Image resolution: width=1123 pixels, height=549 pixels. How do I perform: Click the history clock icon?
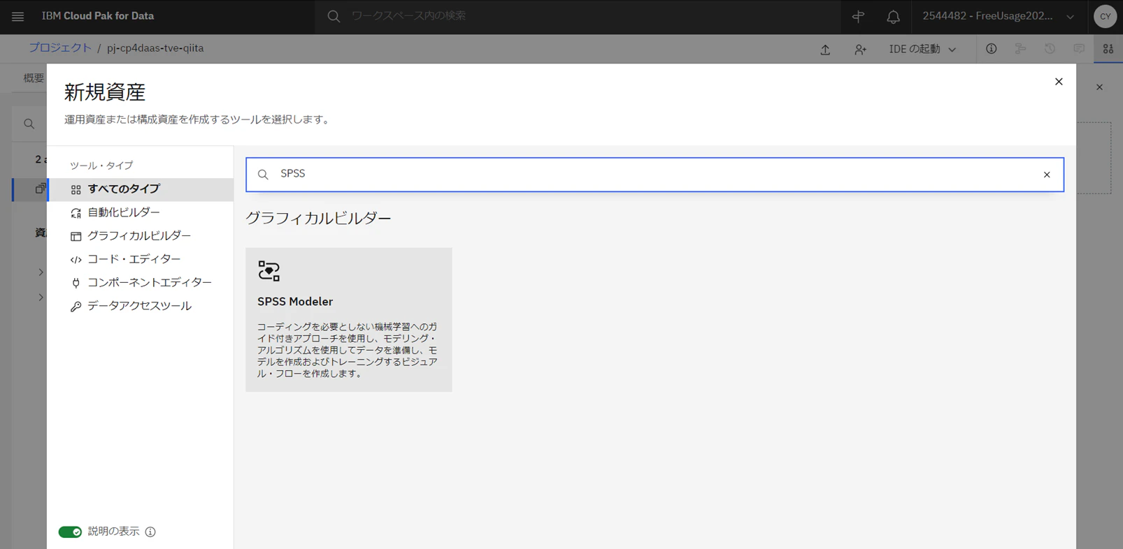point(1050,49)
